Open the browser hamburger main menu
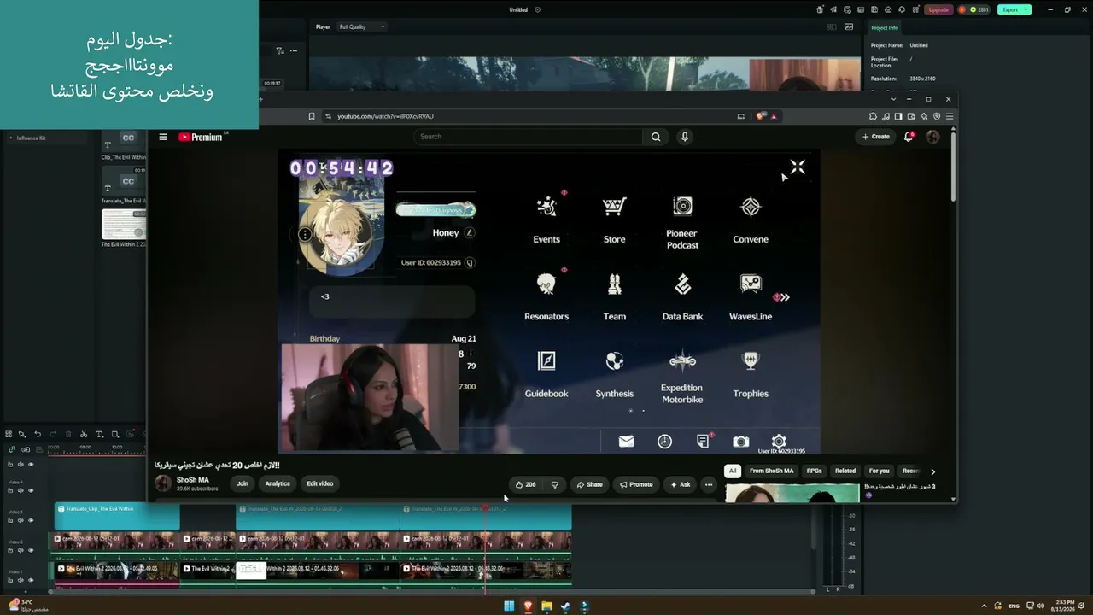 pos(950,116)
